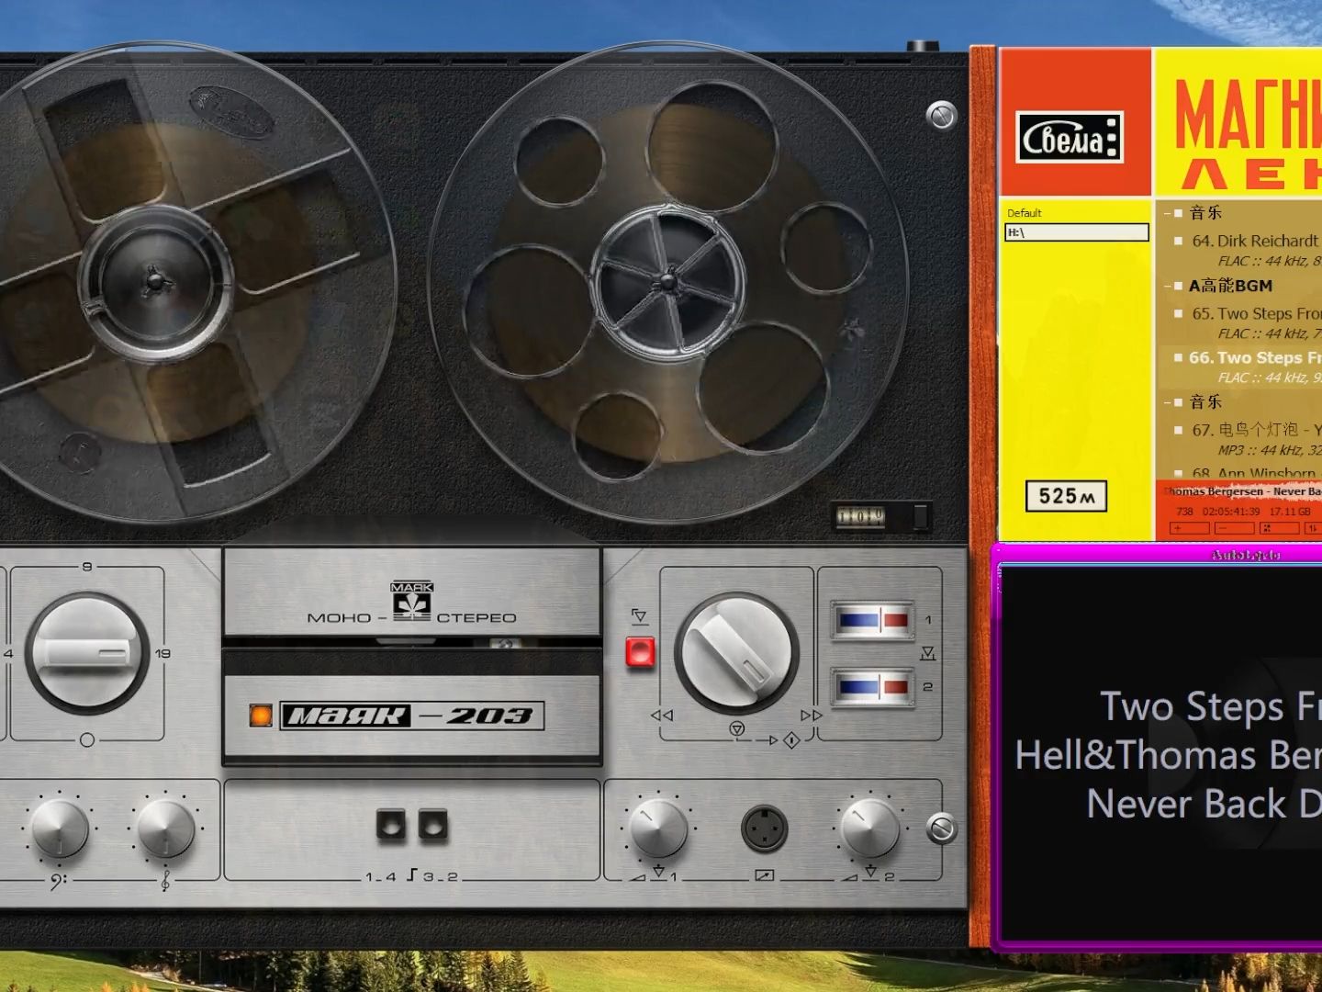Click the 525м tape length label
This screenshot has width=1322, height=992.
click(1066, 496)
